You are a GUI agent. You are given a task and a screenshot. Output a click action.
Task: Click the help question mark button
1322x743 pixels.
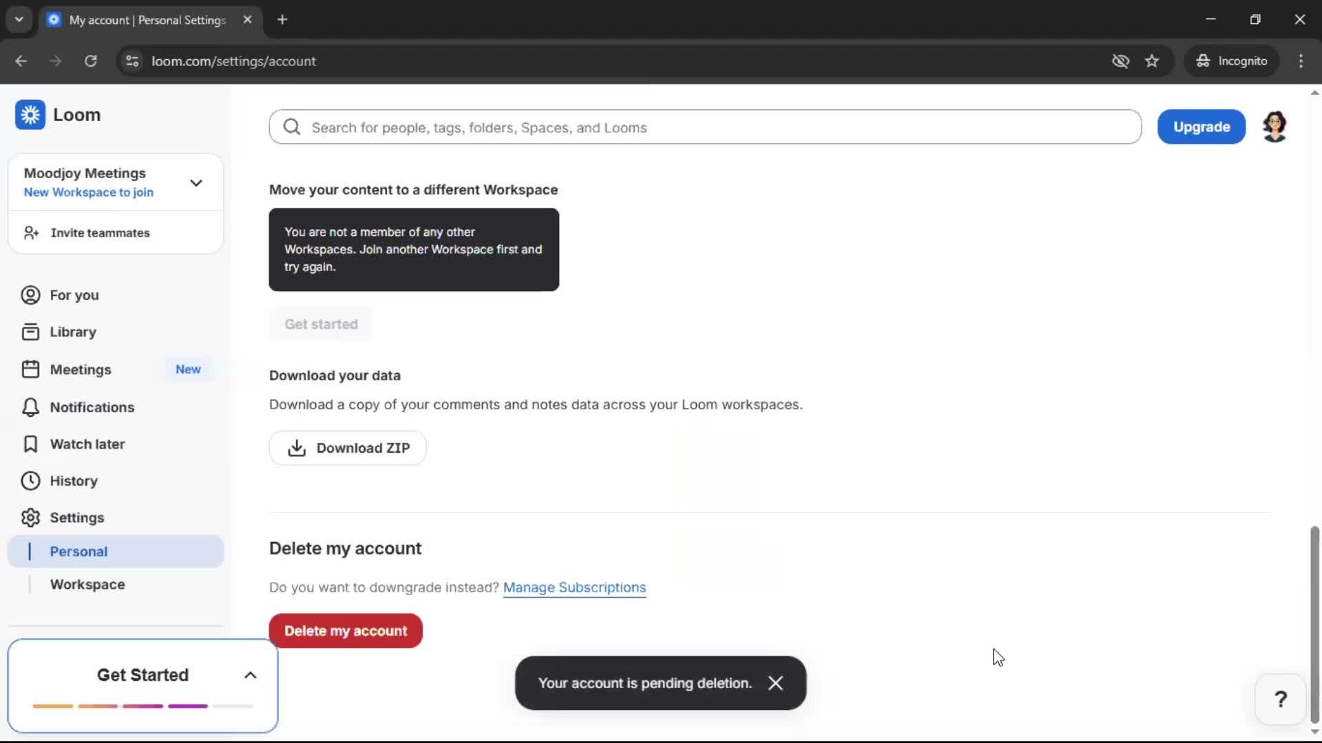(x=1280, y=700)
